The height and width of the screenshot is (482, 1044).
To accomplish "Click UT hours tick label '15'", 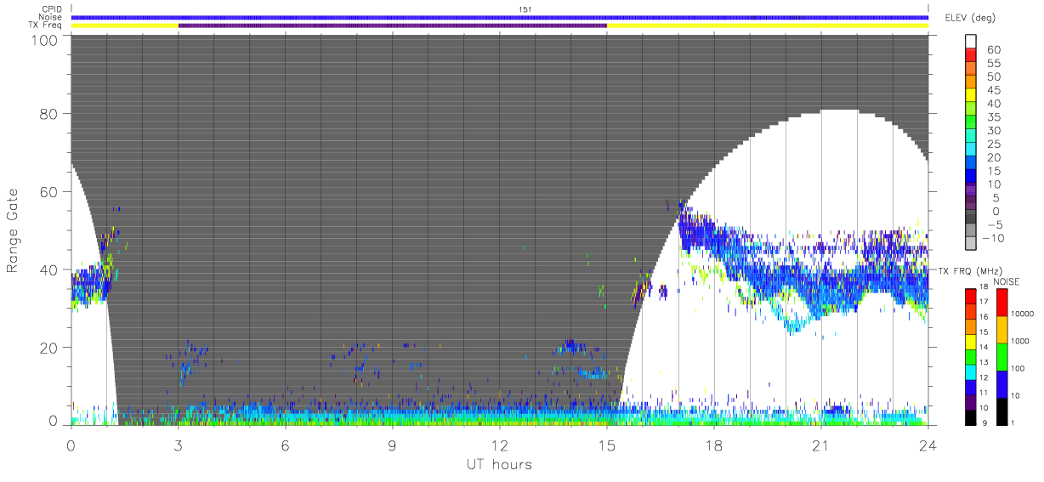I will (607, 445).
